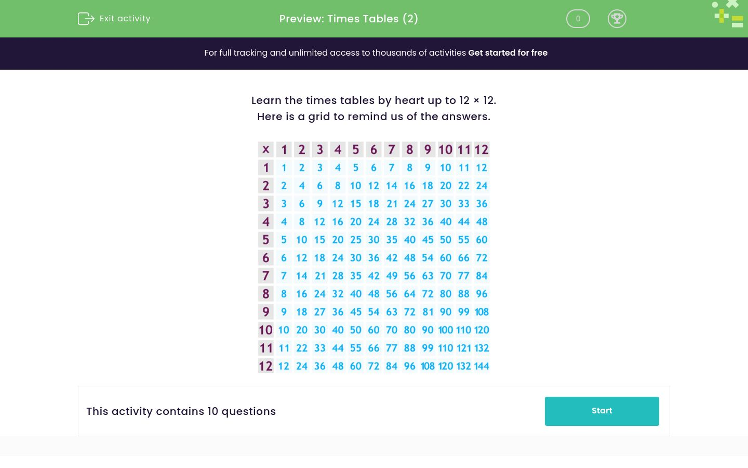Click the text 'This activity contains 10 questions'

click(x=181, y=411)
